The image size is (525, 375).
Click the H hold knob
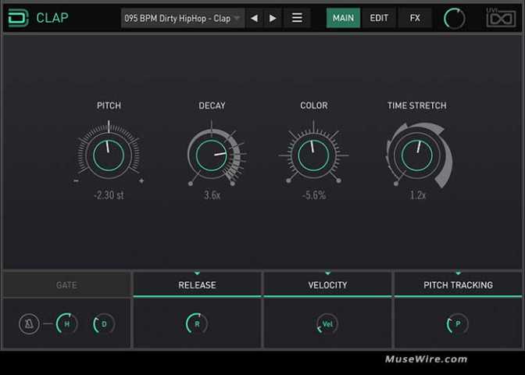(x=66, y=323)
